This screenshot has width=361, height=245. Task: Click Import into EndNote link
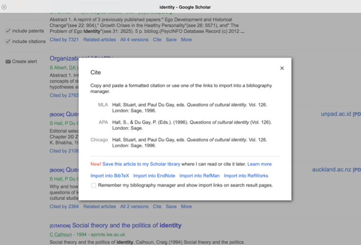coord(154,176)
